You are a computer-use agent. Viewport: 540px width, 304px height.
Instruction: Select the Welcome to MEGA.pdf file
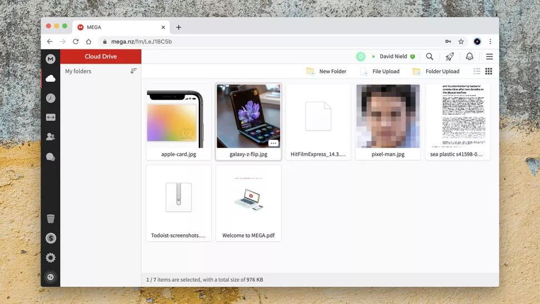(x=248, y=203)
